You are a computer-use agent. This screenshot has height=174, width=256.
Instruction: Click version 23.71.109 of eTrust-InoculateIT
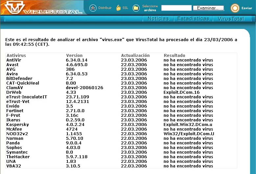click(77, 97)
